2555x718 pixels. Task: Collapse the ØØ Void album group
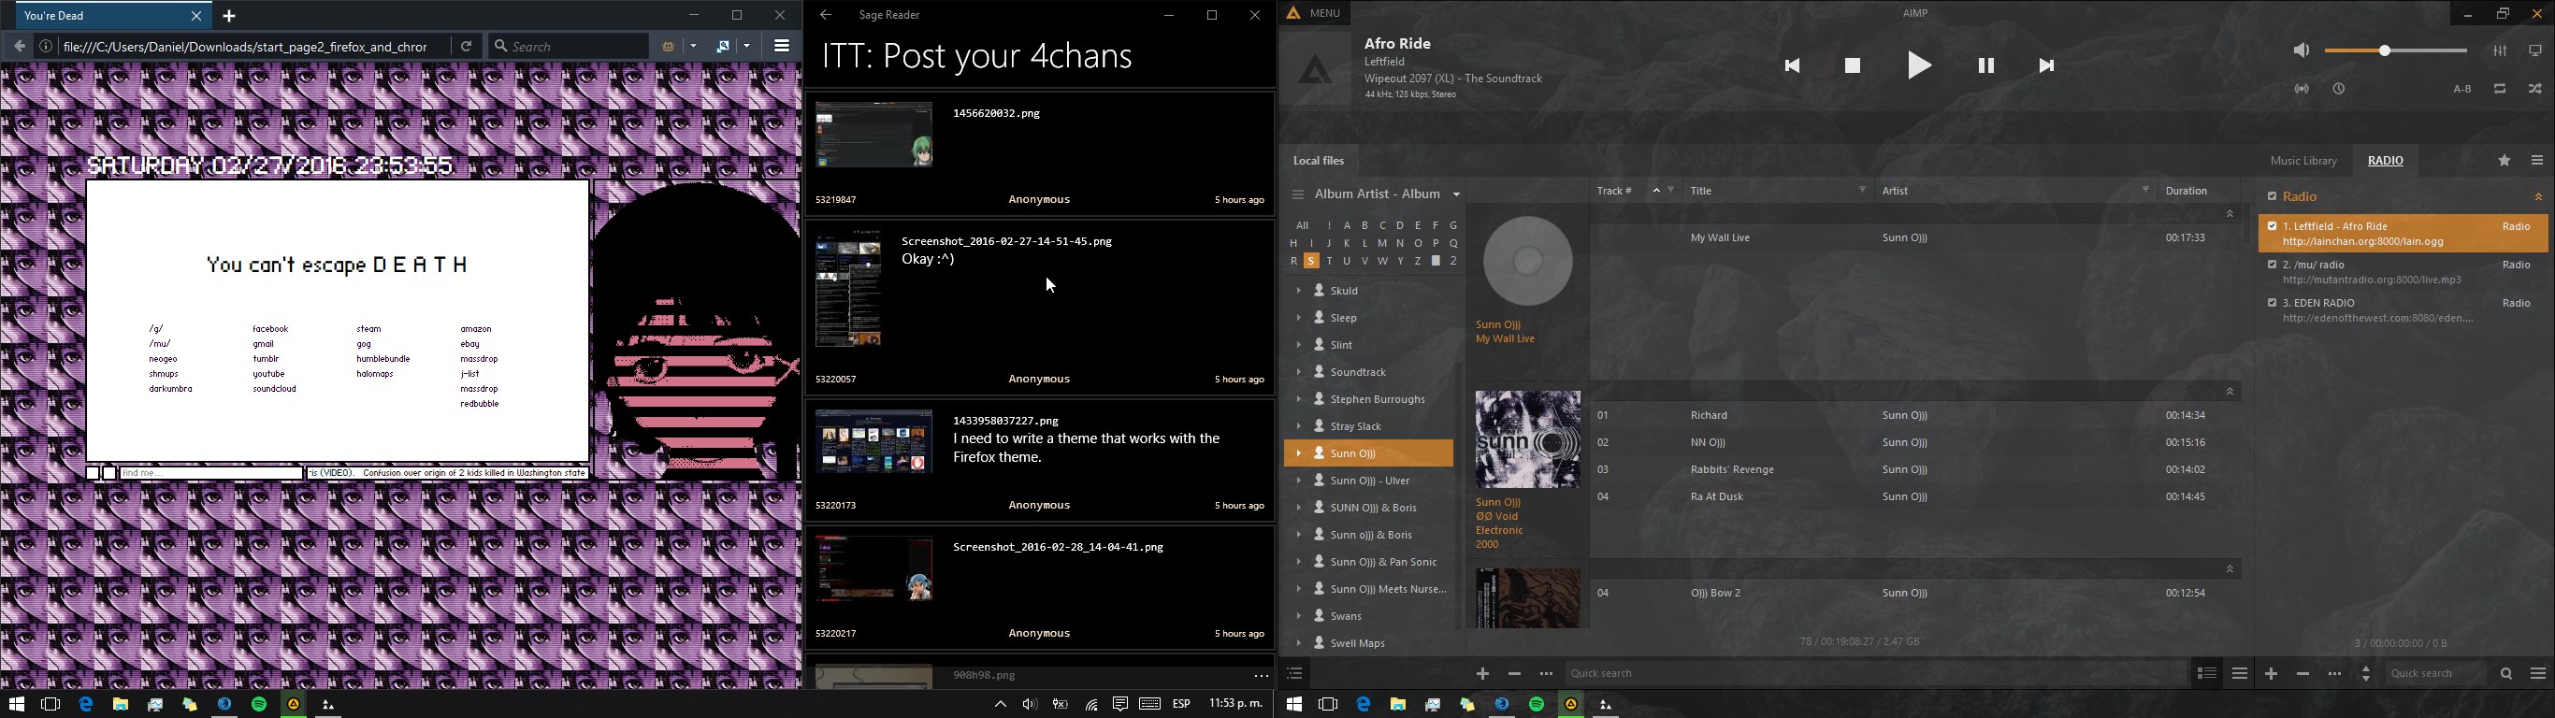(x=2230, y=392)
